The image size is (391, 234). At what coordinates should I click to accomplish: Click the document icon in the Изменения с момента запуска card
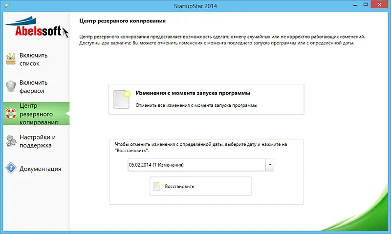122,99
